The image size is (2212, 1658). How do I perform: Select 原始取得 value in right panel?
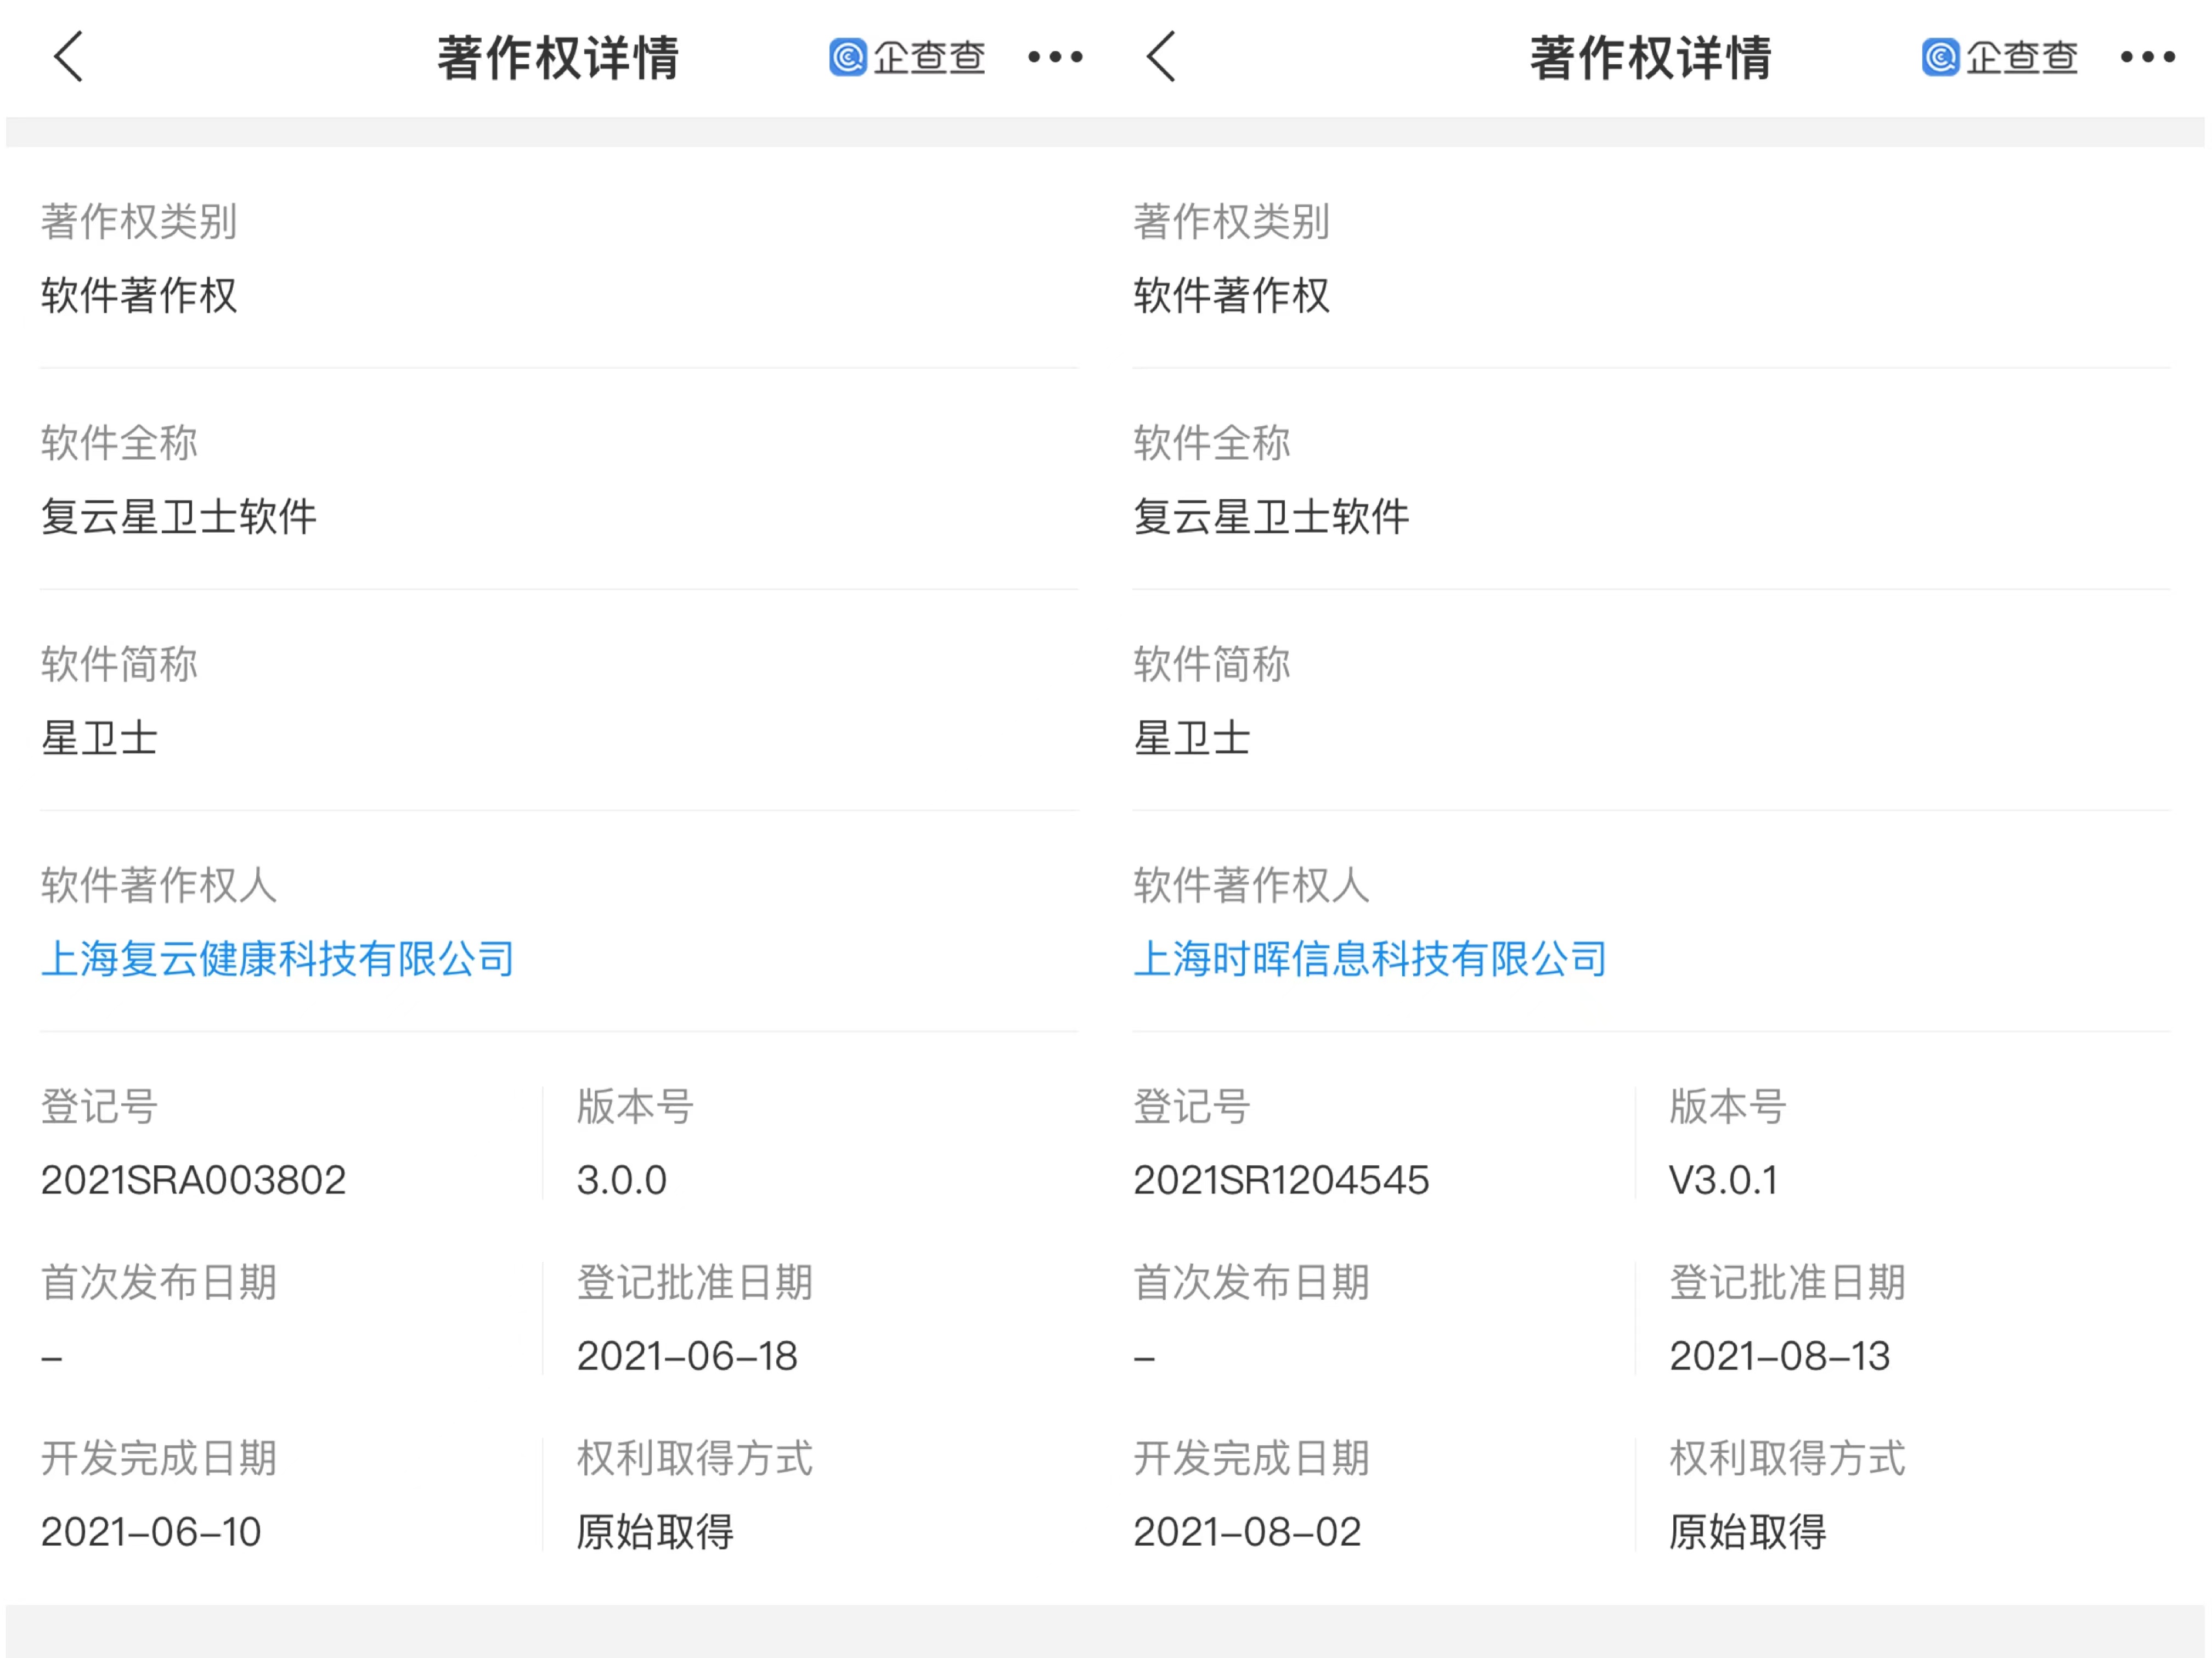[x=1748, y=1532]
